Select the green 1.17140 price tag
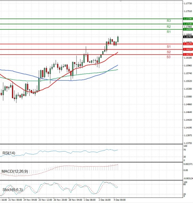The image size is (193, 203). click(188, 24)
